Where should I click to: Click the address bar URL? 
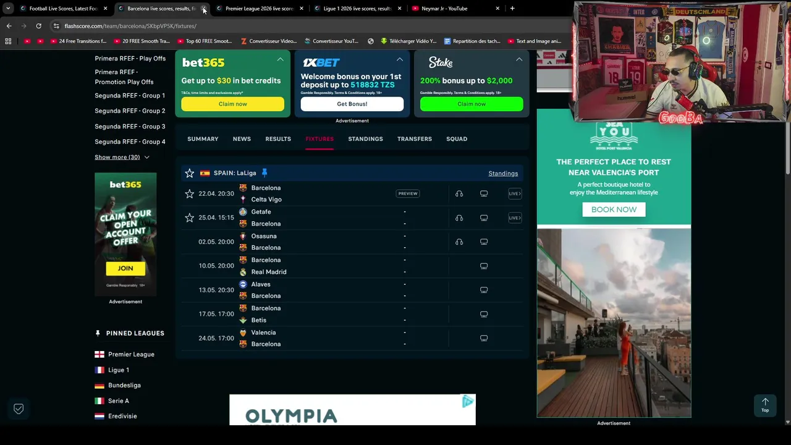[x=130, y=26]
